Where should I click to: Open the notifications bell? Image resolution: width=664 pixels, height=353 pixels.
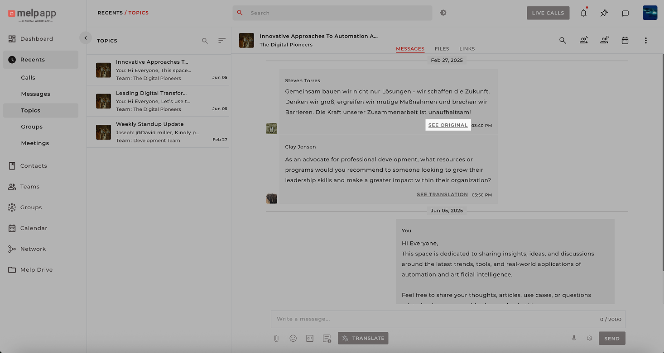point(583,13)
